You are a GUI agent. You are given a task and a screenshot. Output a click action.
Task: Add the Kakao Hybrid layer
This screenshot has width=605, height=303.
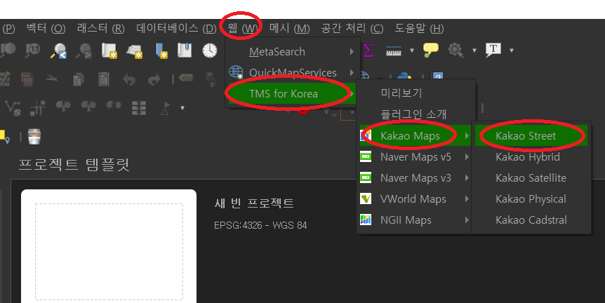click(x=531, y=157)
